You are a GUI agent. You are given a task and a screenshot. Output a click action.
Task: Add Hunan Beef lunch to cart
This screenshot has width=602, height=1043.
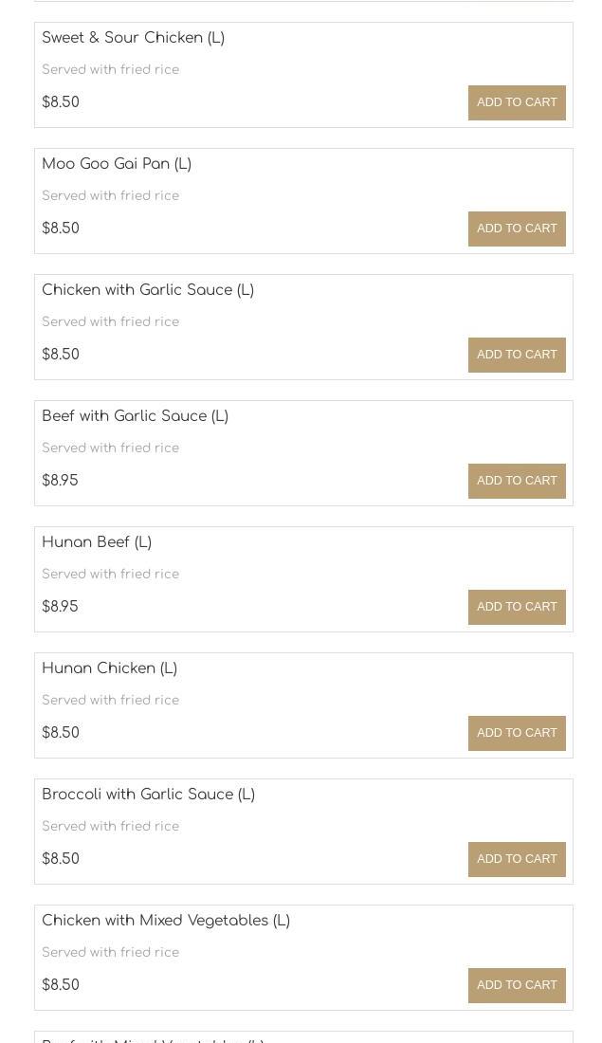click(x=517, y=607)
